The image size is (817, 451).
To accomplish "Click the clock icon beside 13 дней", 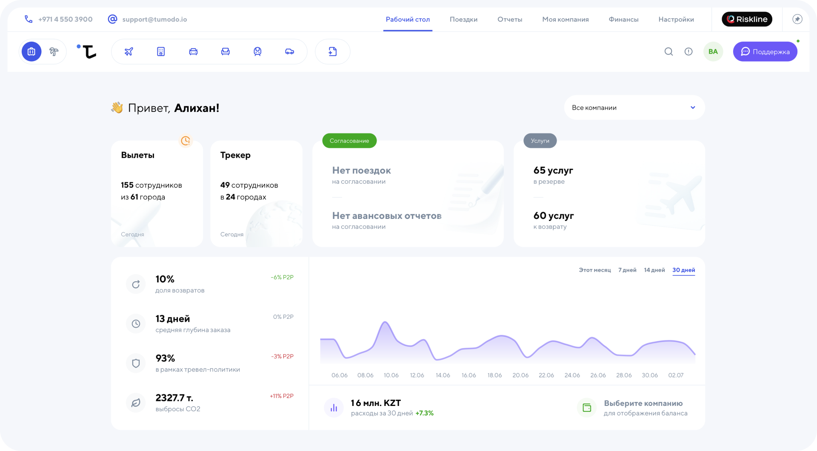I will (136, 324).
